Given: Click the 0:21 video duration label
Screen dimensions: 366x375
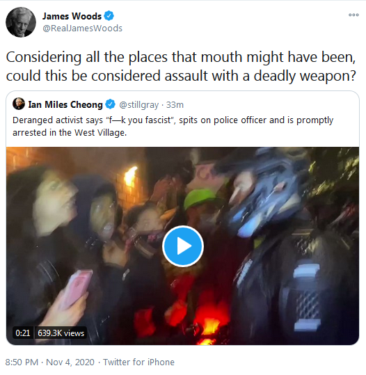Looking at the screenshot, I should (x=23, y=333).
